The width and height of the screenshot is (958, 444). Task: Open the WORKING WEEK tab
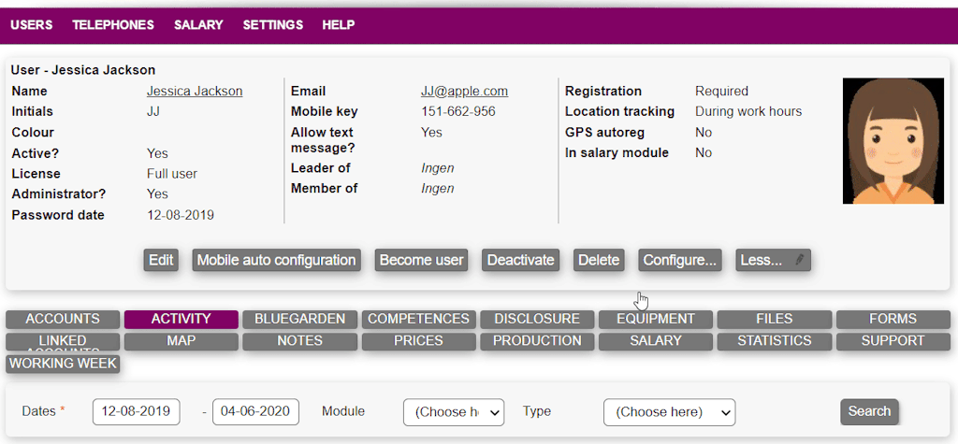tap(64, 364)
